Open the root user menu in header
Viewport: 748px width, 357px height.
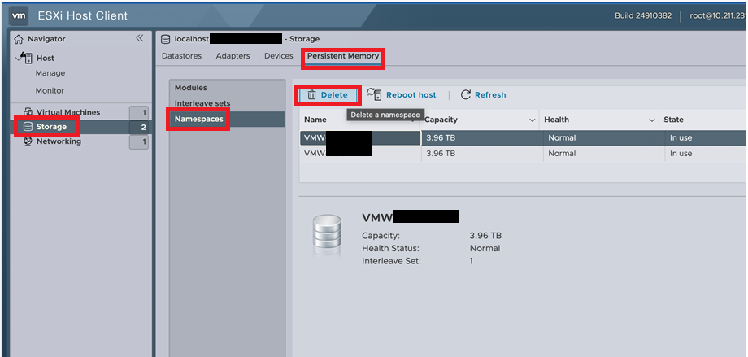(x=719, y=15)
